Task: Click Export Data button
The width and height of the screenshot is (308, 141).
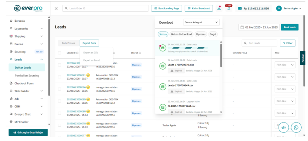Action: point(89,43)
